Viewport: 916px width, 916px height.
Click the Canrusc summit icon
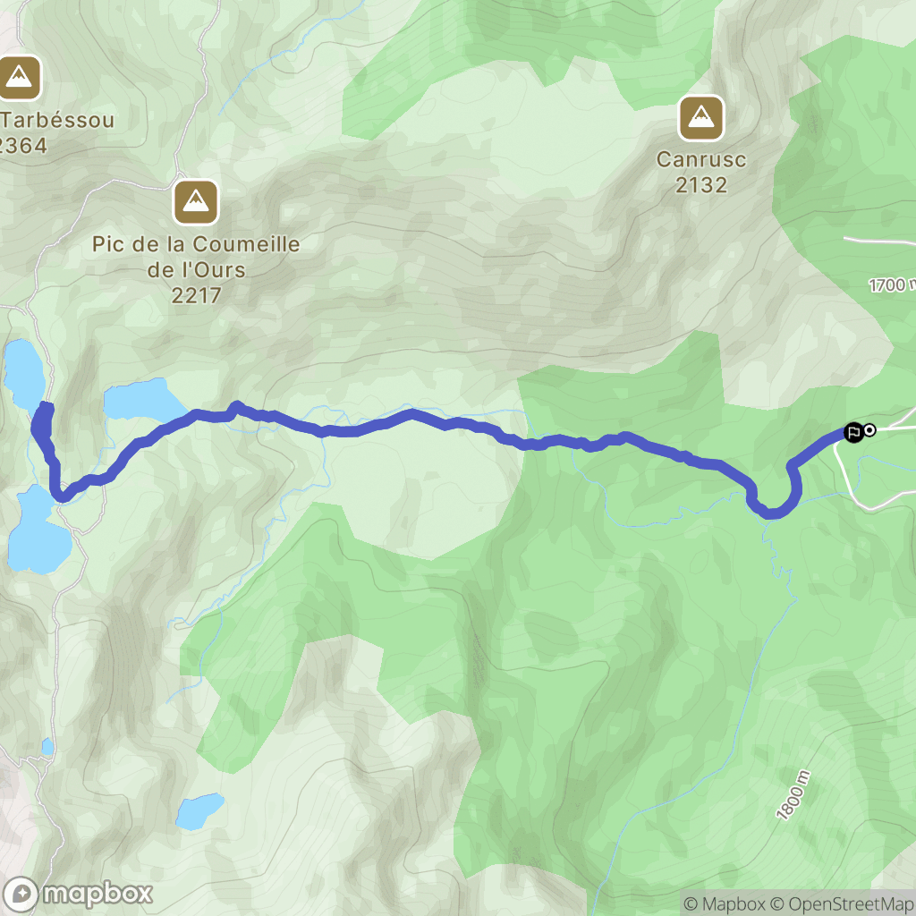tap(701, 118)
